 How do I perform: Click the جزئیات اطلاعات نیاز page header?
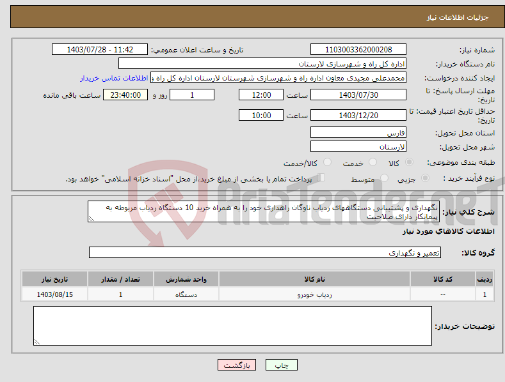[458, 17]
